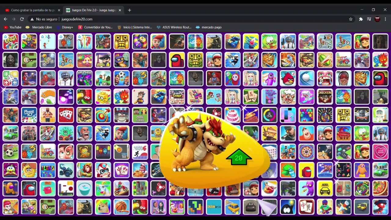Open the soccer heads versus game
The height and width of the screenshot is (220, 391).
click(x=122, y=78)
